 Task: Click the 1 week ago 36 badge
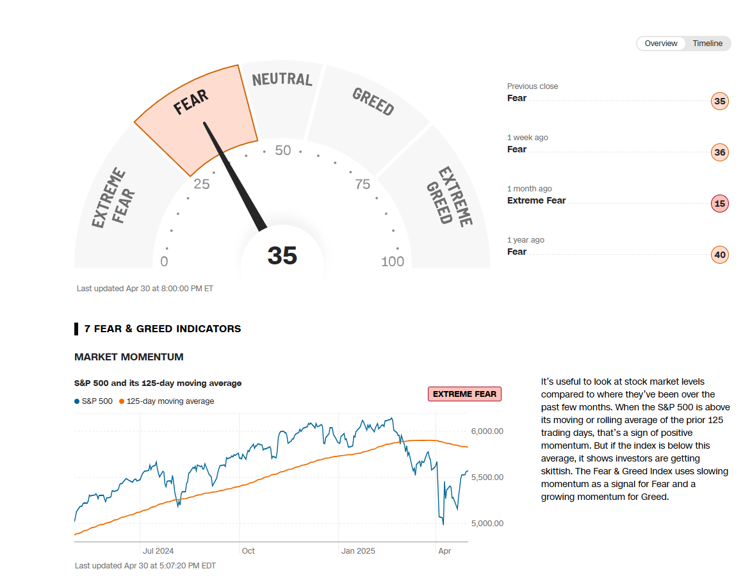[720, 152]
